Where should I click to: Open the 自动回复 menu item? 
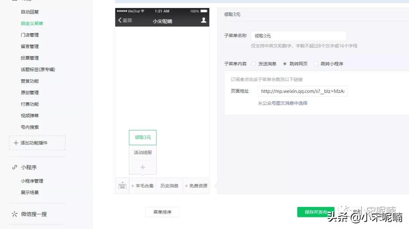[30, 12]
